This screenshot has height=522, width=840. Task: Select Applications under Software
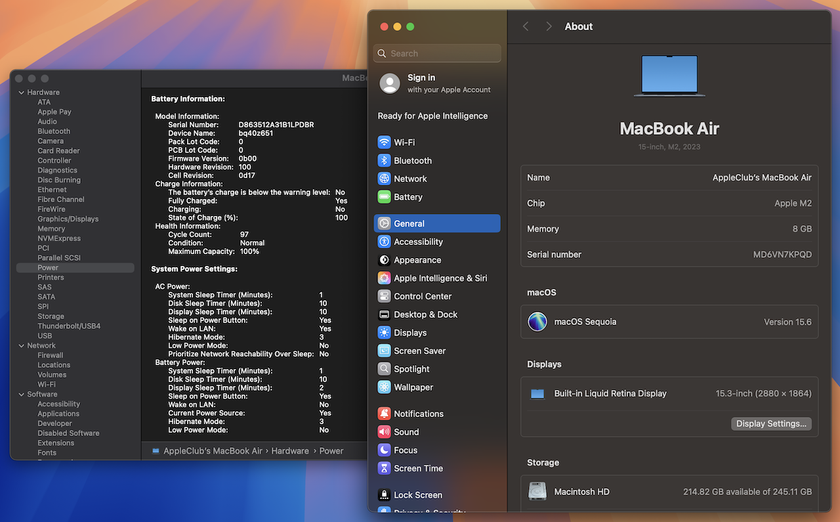point(58,414)
